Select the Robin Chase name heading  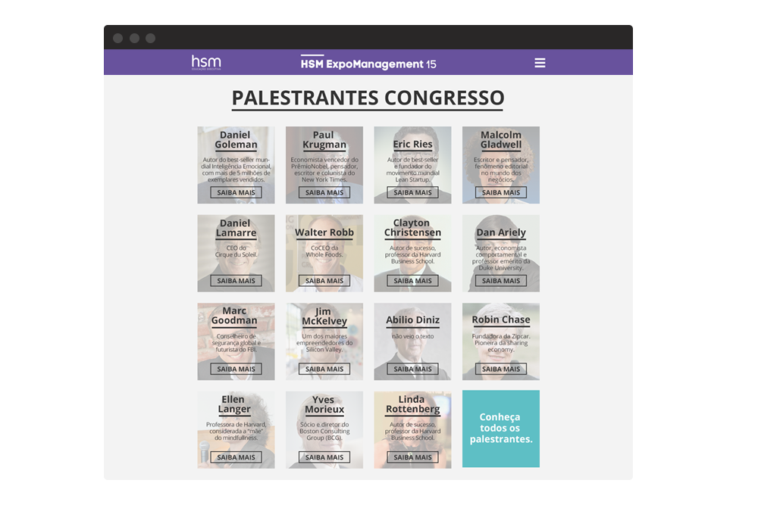pyautogui.click(x=501, y=320)
